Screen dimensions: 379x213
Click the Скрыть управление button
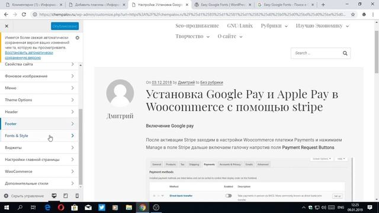point(24,196)
